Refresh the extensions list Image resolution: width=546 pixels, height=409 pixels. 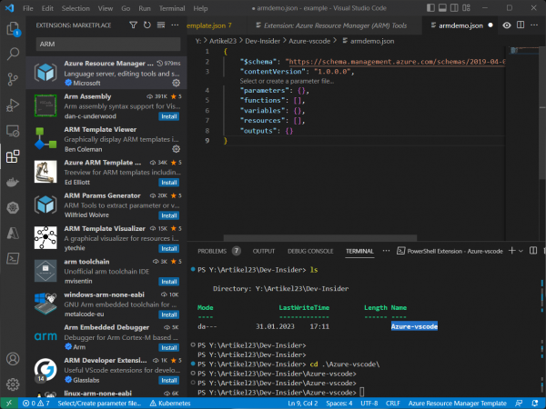point(147,25)
